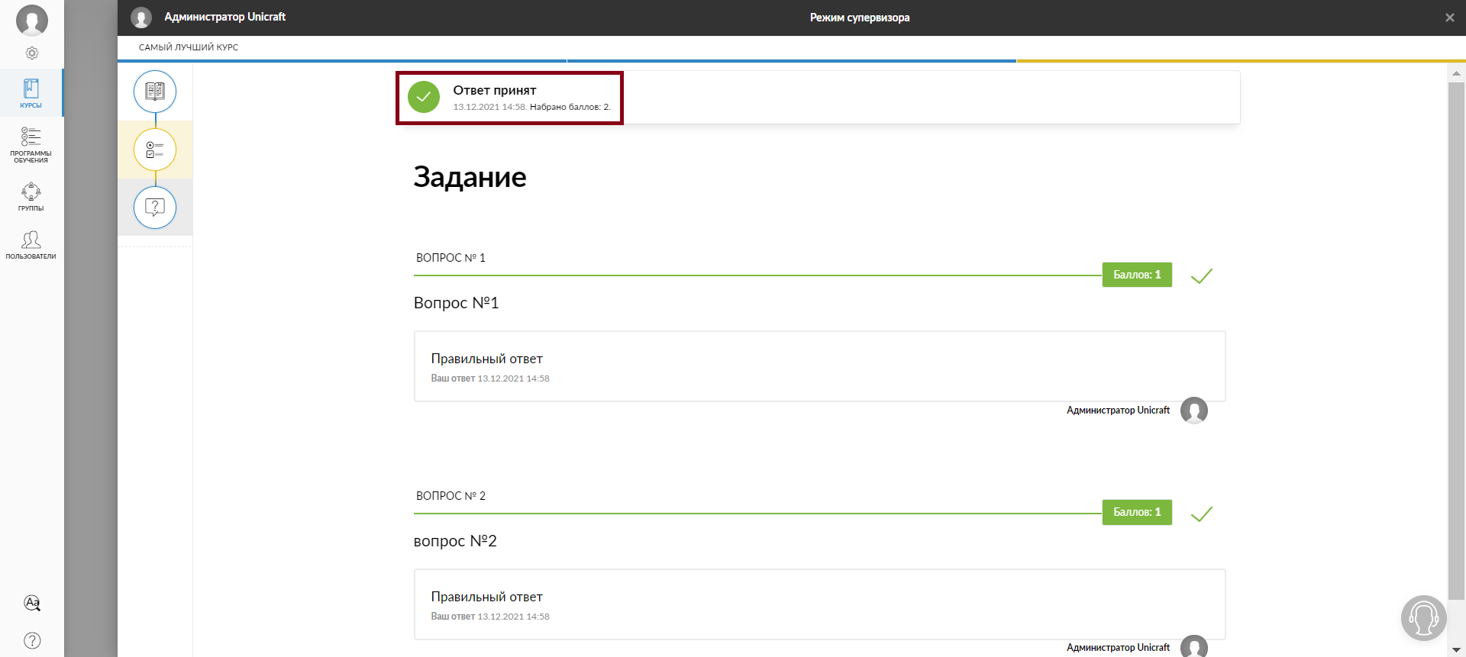The image size is (1466, 657).
Task: Click the 'Баллов: 1' badge for question 2
Action: pos(1136,512)
